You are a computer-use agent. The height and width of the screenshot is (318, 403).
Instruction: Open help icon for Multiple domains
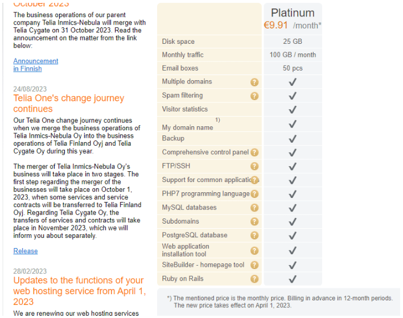click(254, 82)
